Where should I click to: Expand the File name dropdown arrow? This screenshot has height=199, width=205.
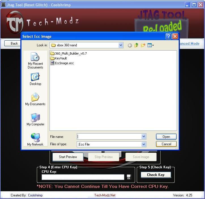[144, 136]
